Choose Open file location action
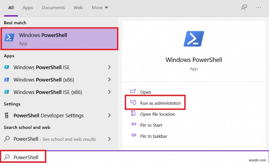This screenshot has width=269, height=163. click(x=157, y=114)
